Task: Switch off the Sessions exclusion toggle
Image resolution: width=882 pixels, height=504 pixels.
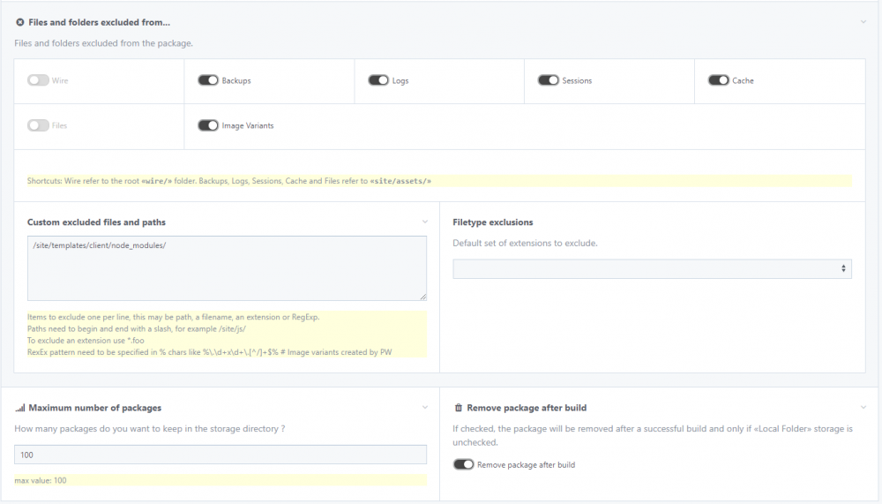Action: pos(549,80)
